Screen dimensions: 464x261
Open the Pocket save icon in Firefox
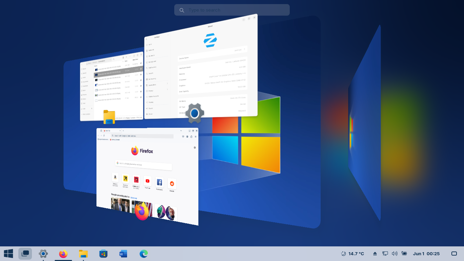pos(183,137)
